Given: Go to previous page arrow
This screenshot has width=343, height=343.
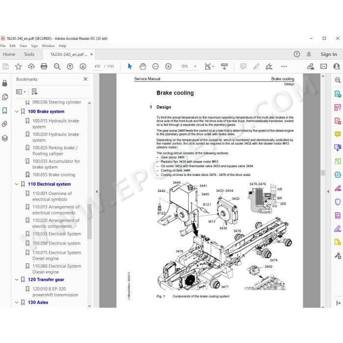Looking at the screenshot, I should click(x=70, y=66).
